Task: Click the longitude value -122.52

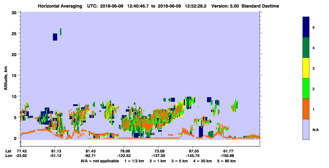Action: [124, 156]
